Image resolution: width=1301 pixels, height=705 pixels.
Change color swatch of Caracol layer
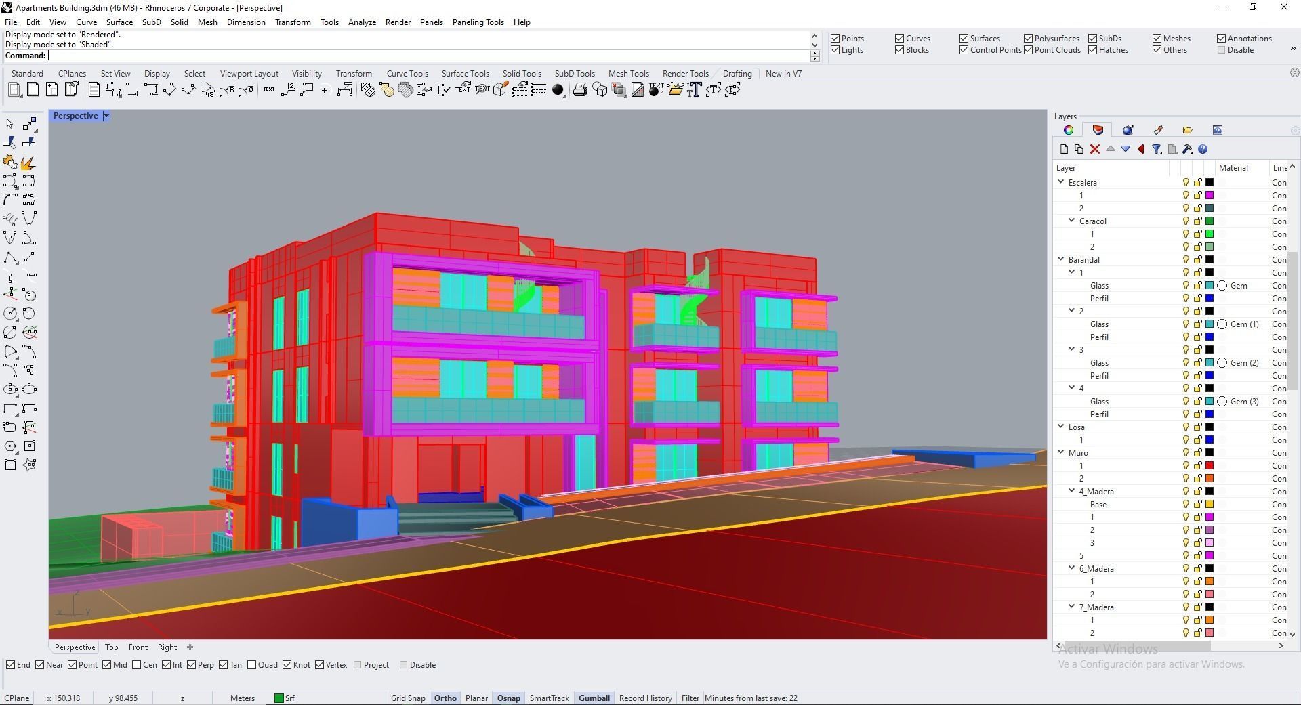coord(1210,221)
